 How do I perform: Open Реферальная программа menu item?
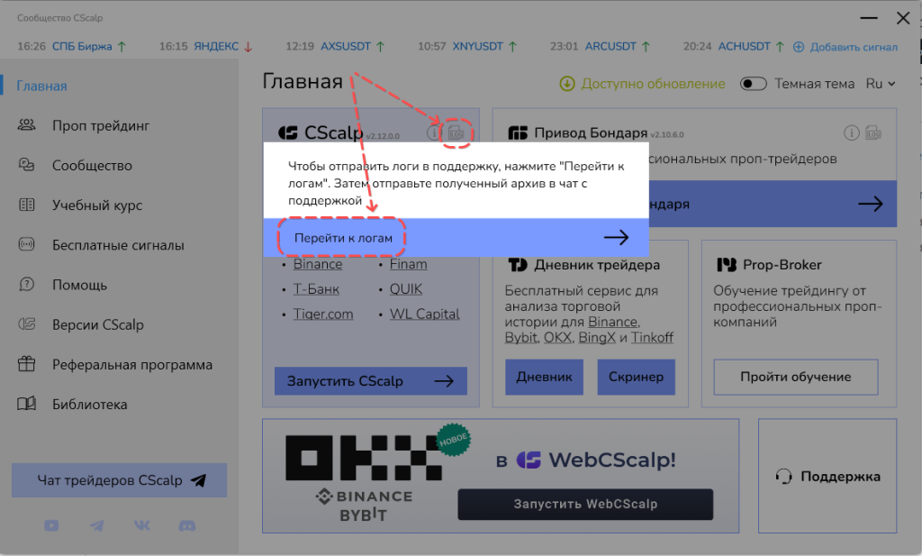click(132, 364)
